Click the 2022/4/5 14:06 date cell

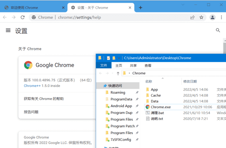pos(196,89)
